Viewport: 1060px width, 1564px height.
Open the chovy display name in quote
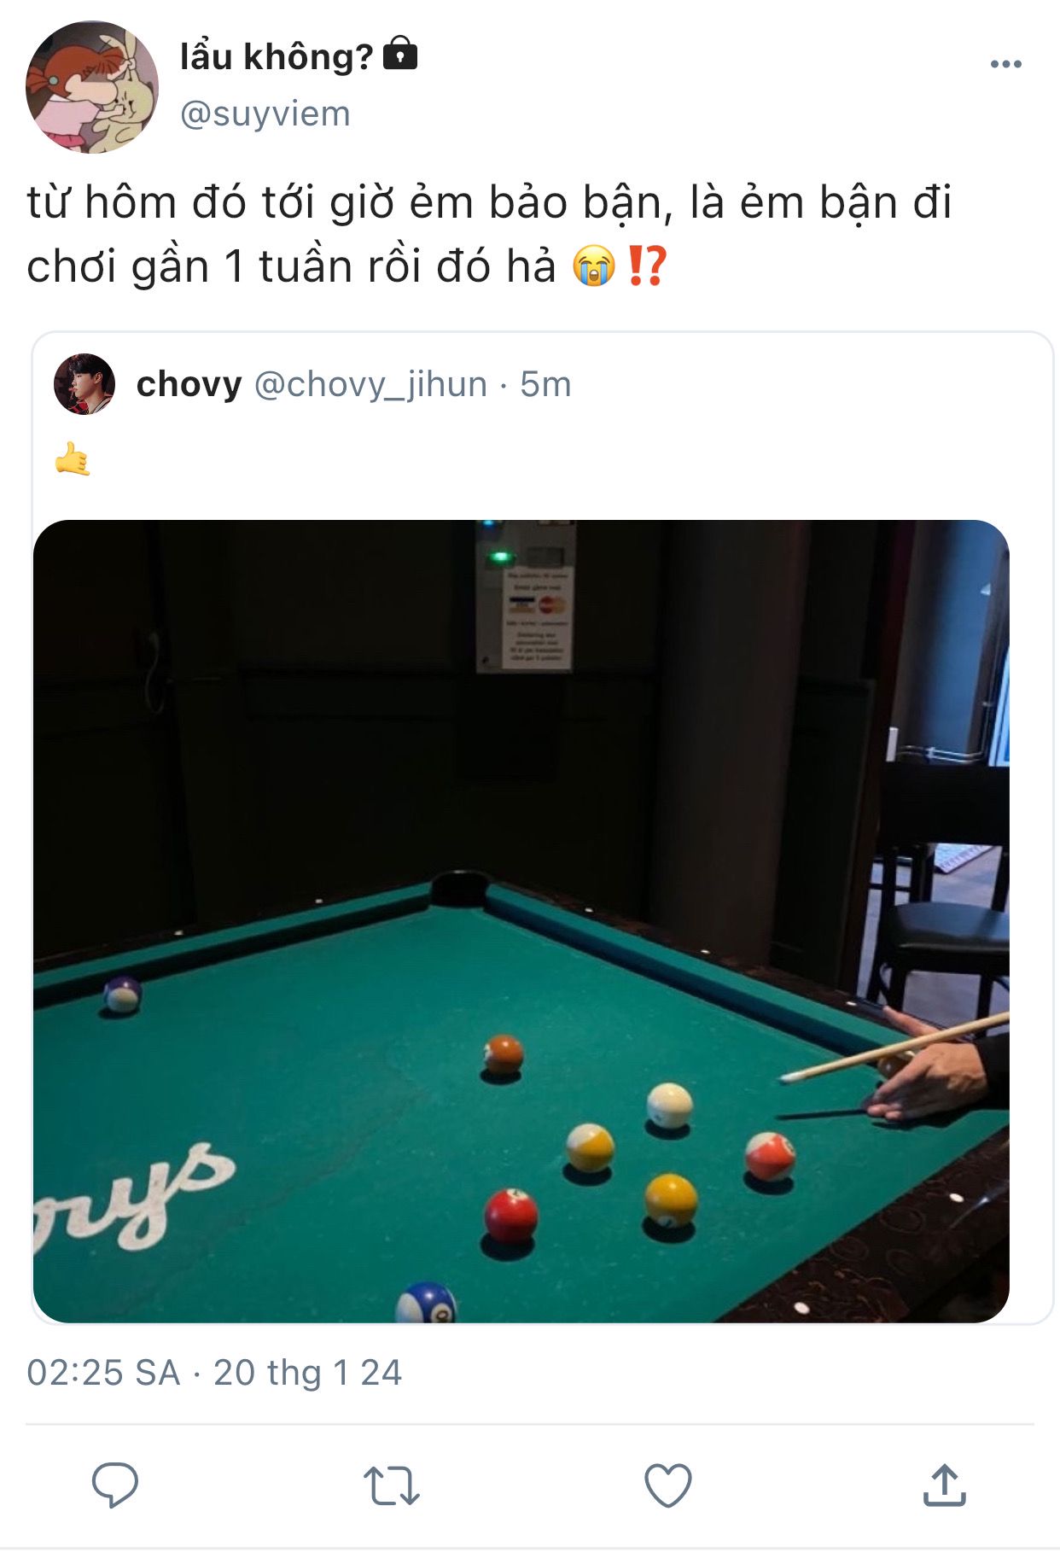(189, 384)
